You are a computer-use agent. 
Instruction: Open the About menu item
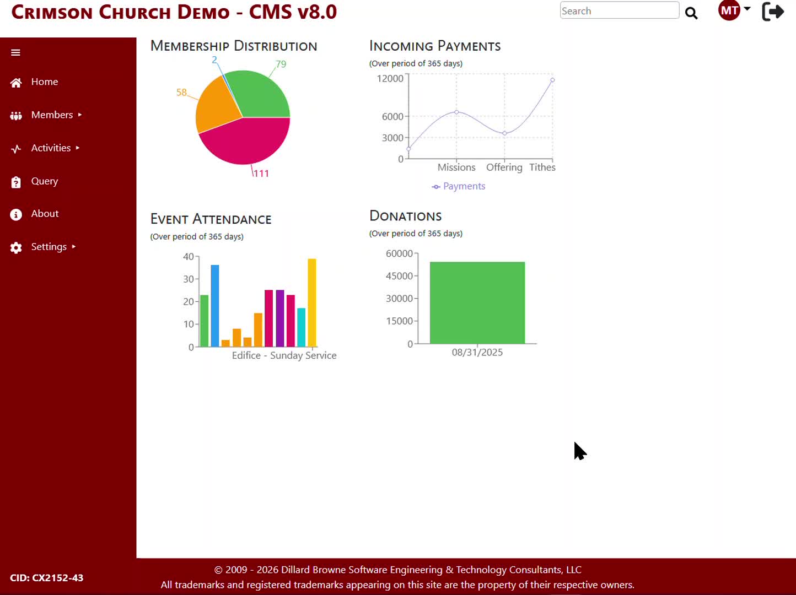coord(45,214)
